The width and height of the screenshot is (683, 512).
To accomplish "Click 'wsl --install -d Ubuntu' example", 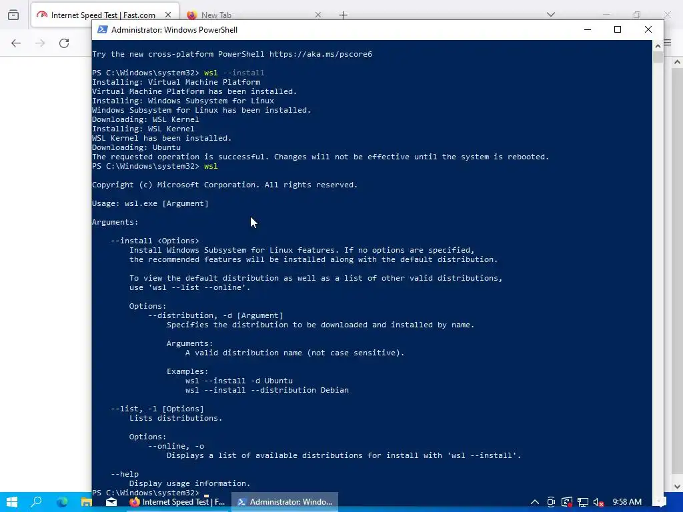I will coord(239,381).
